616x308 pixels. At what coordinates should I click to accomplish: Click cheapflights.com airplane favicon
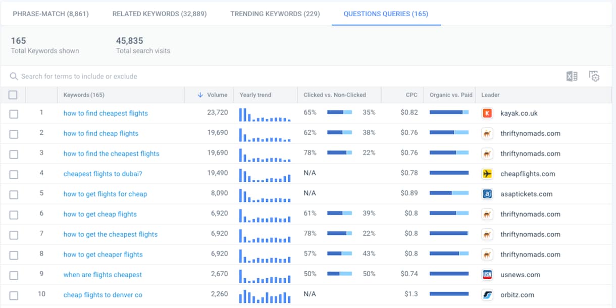[487, 174]
